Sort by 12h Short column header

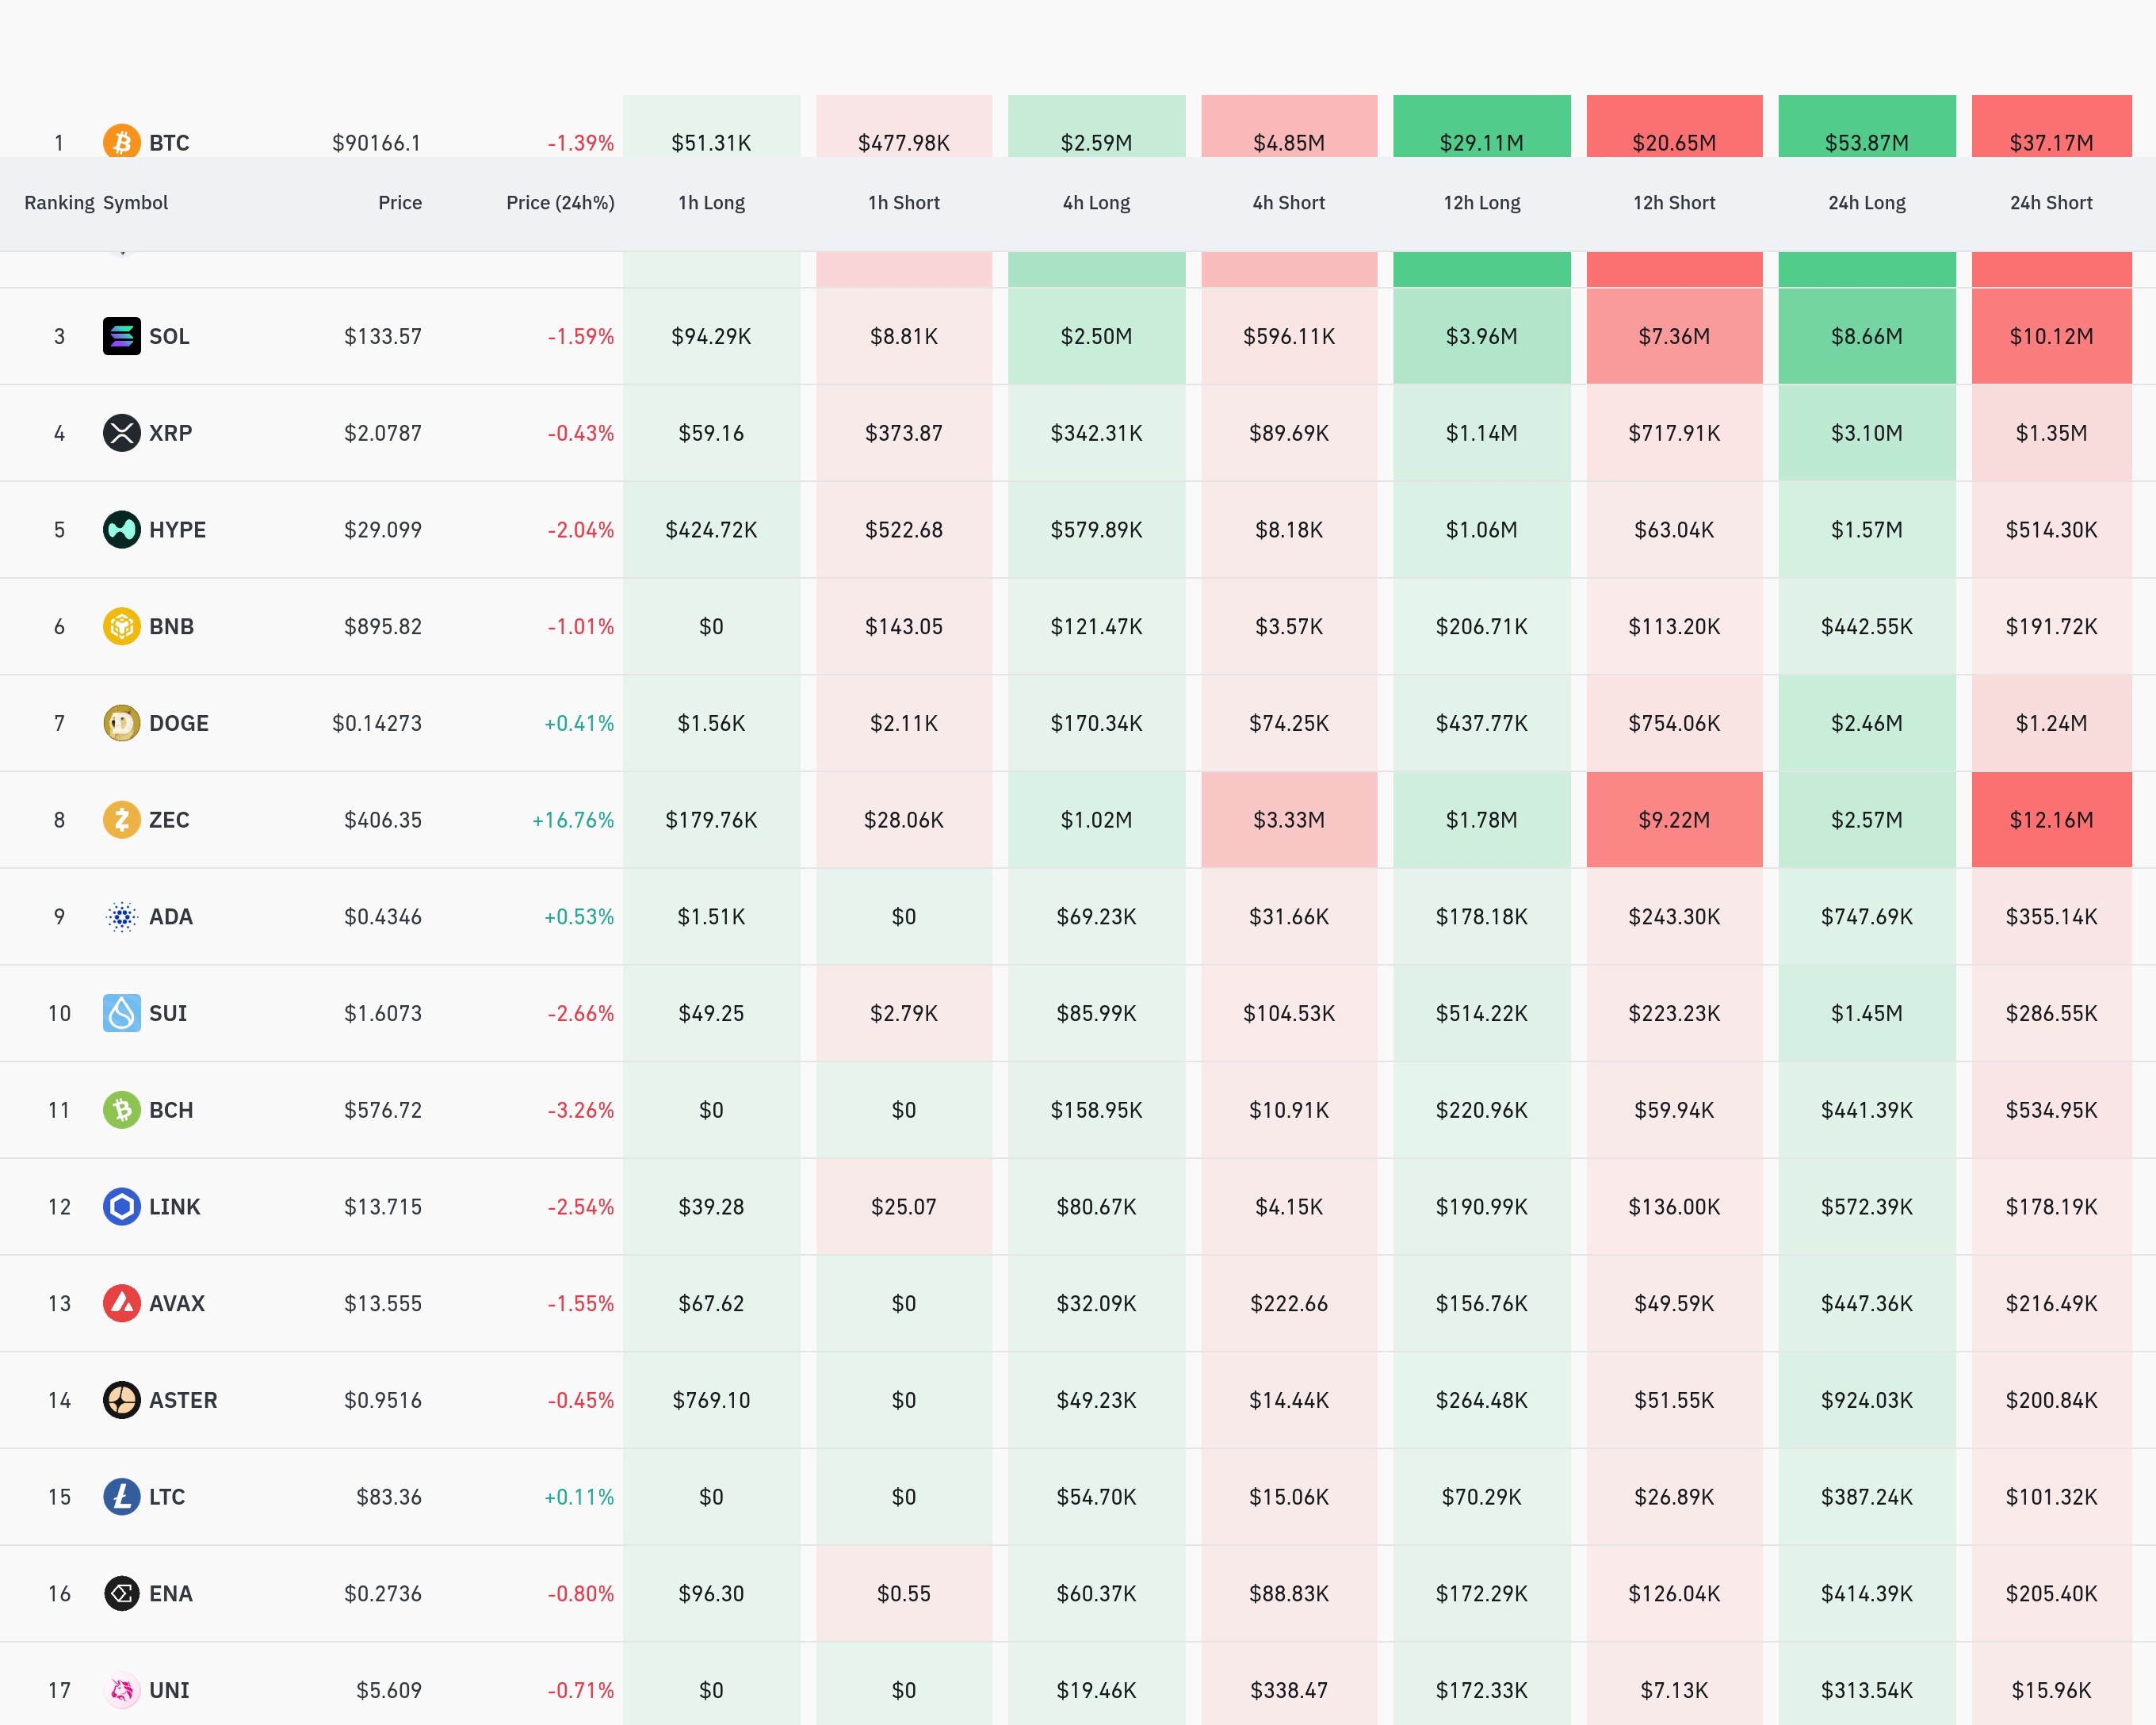pyautogui.click(x=1673, y=203)
